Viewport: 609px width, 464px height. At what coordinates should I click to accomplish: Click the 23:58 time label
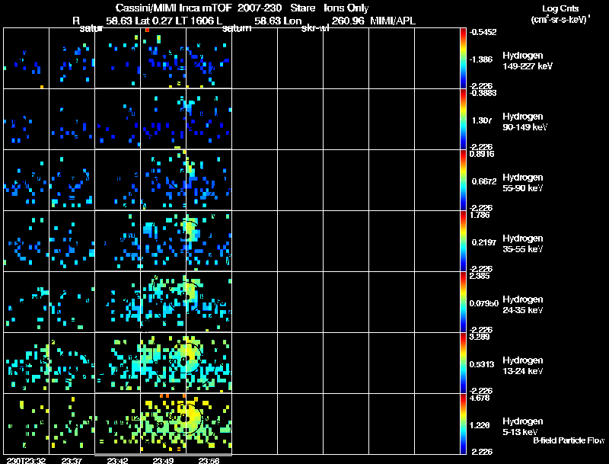pos(209,461)
